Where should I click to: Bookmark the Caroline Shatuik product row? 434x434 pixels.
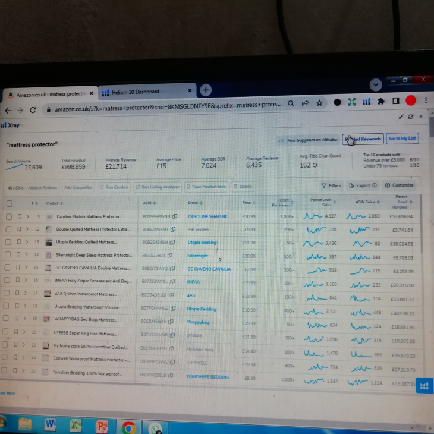click(x=20, y=216)
